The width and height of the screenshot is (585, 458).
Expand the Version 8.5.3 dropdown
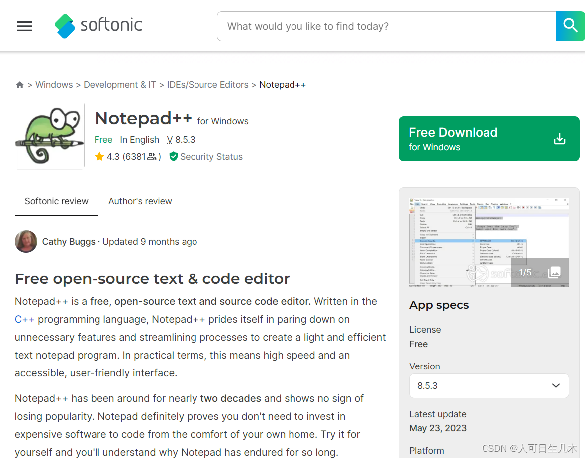point(489,386)
